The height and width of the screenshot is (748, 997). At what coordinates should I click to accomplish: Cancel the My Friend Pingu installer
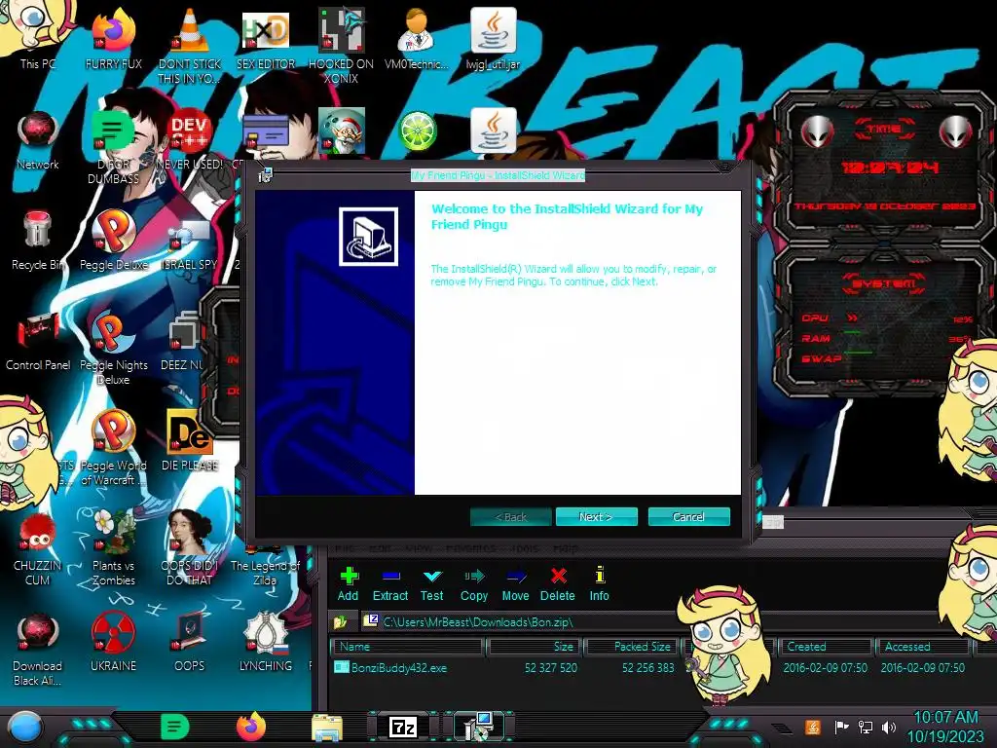pos(688,516)
